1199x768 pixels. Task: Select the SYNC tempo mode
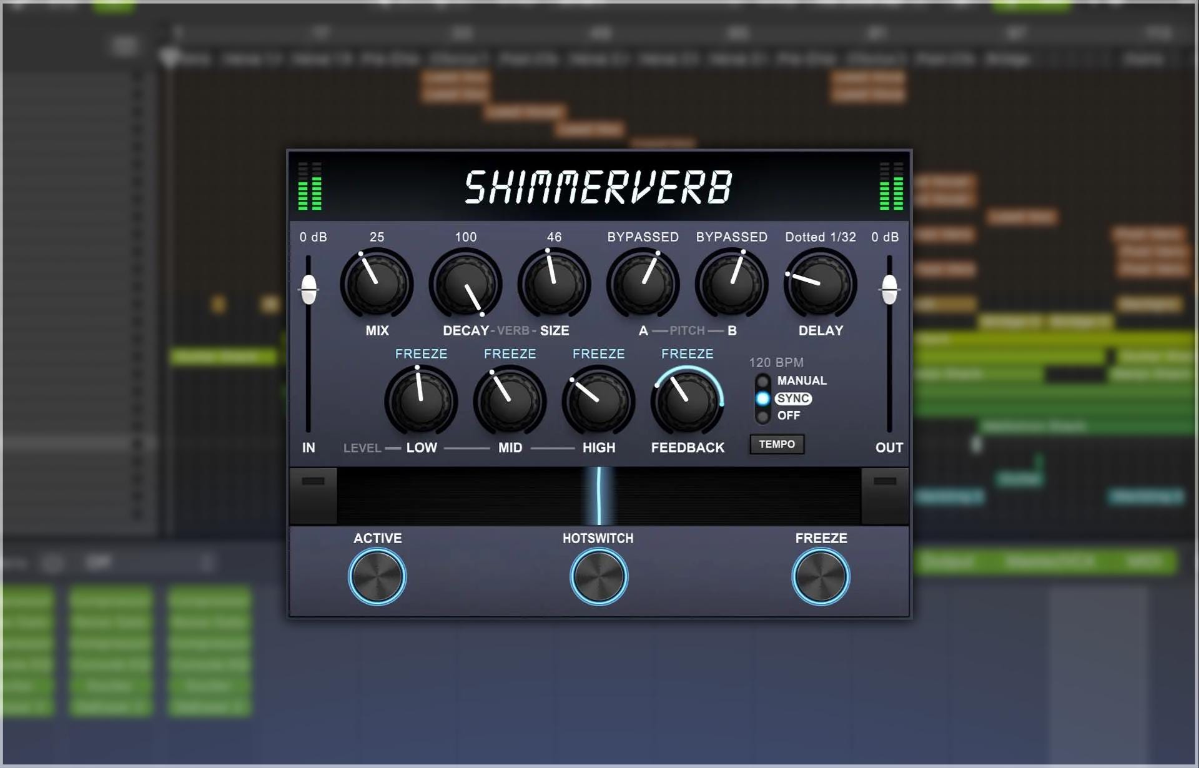coord(784,398)
